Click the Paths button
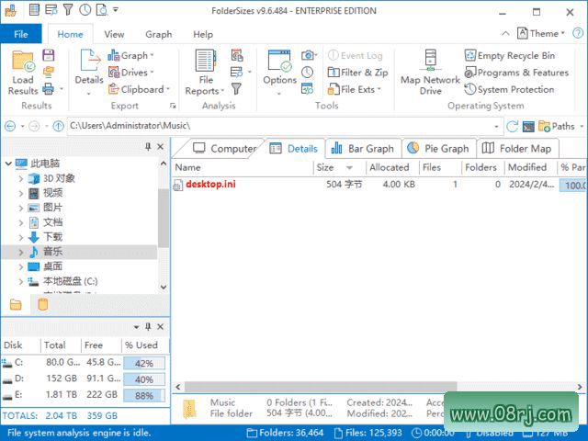 pos(557,127)
